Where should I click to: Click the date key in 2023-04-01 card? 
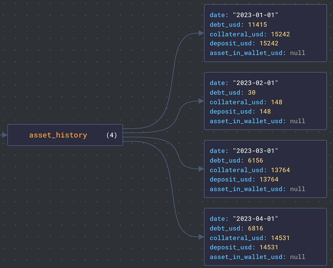(219, 219)
